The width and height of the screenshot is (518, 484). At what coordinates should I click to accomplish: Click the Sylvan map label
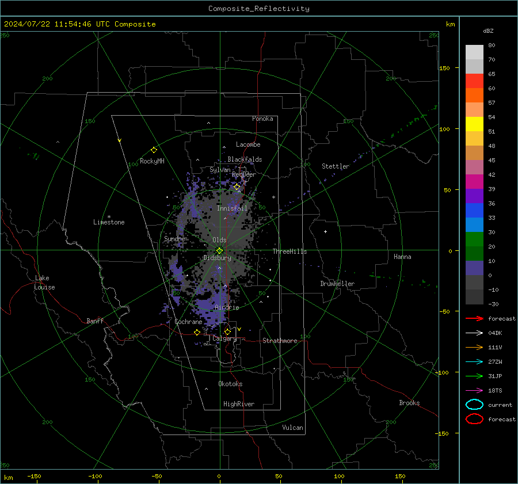[220, 170]
